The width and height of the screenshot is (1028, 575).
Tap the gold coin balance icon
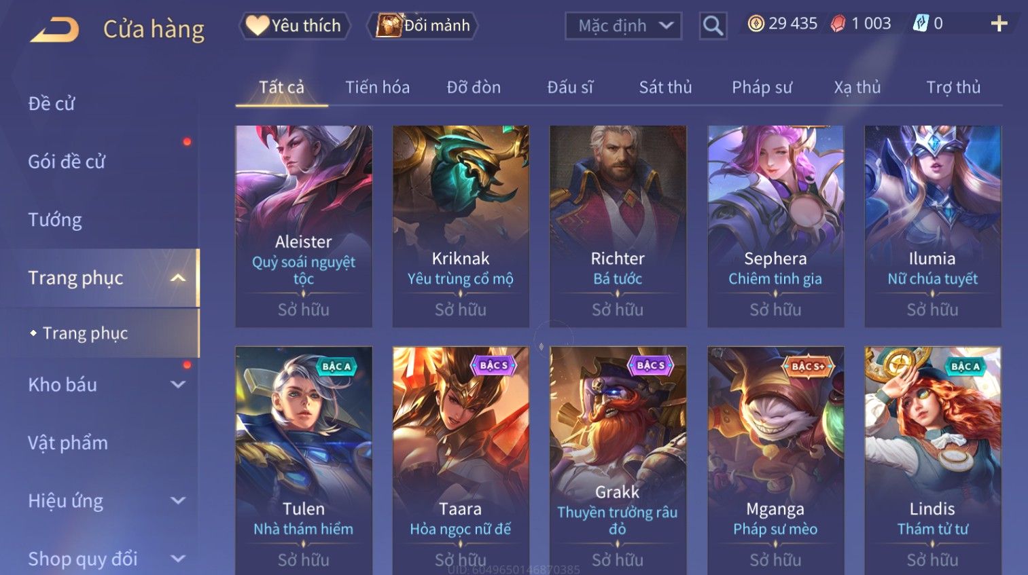coord(756,24)
